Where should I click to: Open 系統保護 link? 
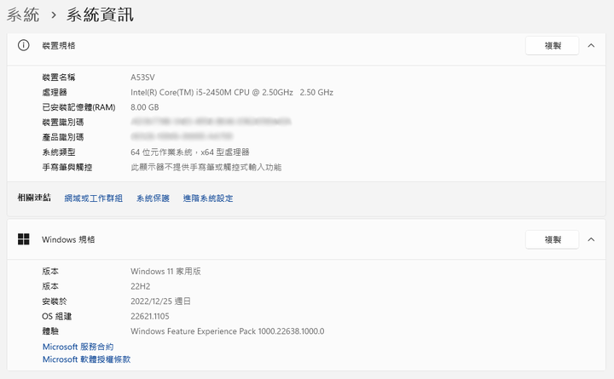(x=153, y=198)
